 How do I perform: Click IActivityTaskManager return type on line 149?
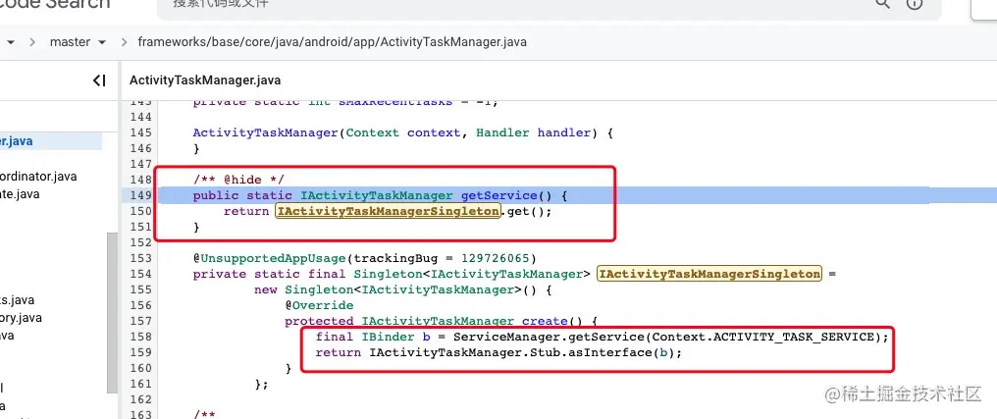click(377, 195)
